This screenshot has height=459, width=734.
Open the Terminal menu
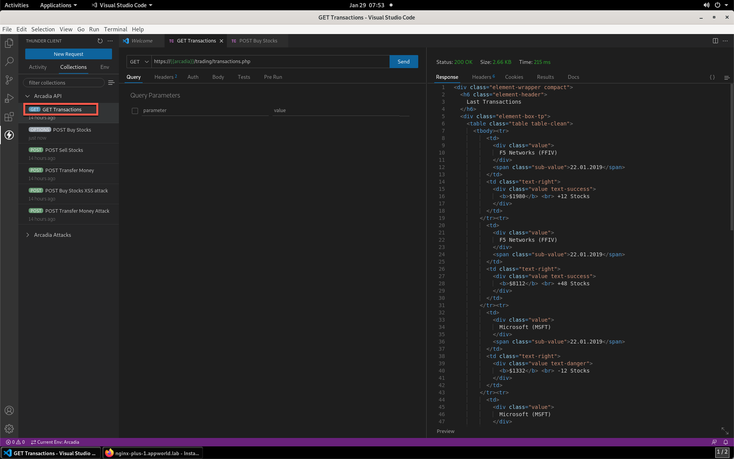pyautogui.click(x=115, y=29)
